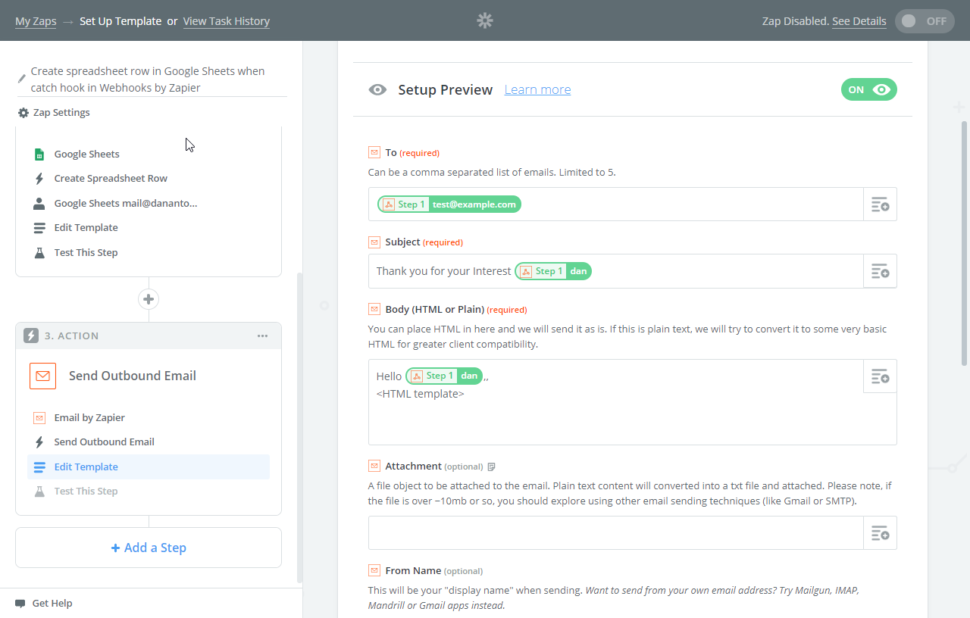Click Get Help at the bottom left

52,604
